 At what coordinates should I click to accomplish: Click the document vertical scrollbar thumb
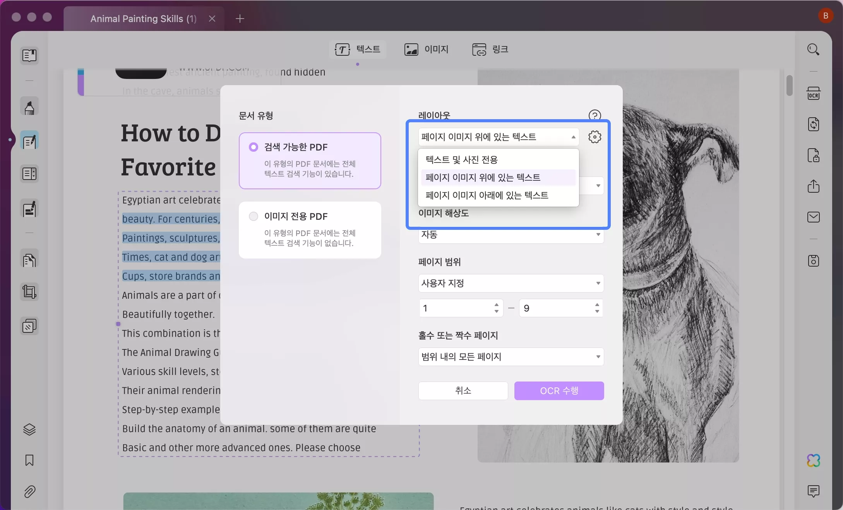pyautogui.click(x=790, y=85)
